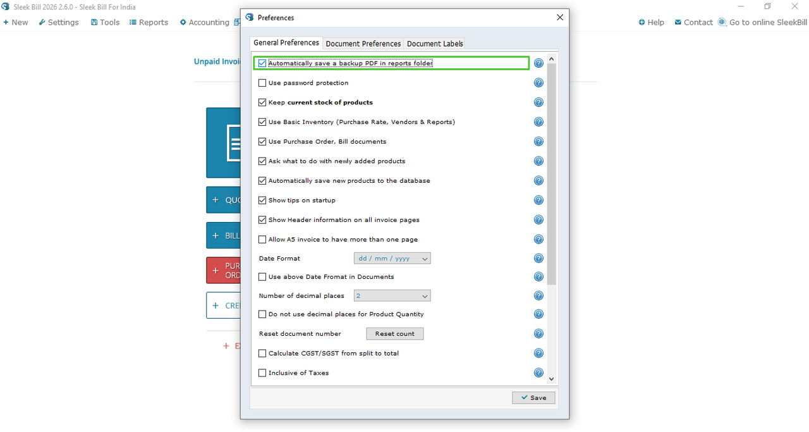This screenshot has width=809, height=432.
Task: Switch to Document Preferences tab
Action: 363,44
